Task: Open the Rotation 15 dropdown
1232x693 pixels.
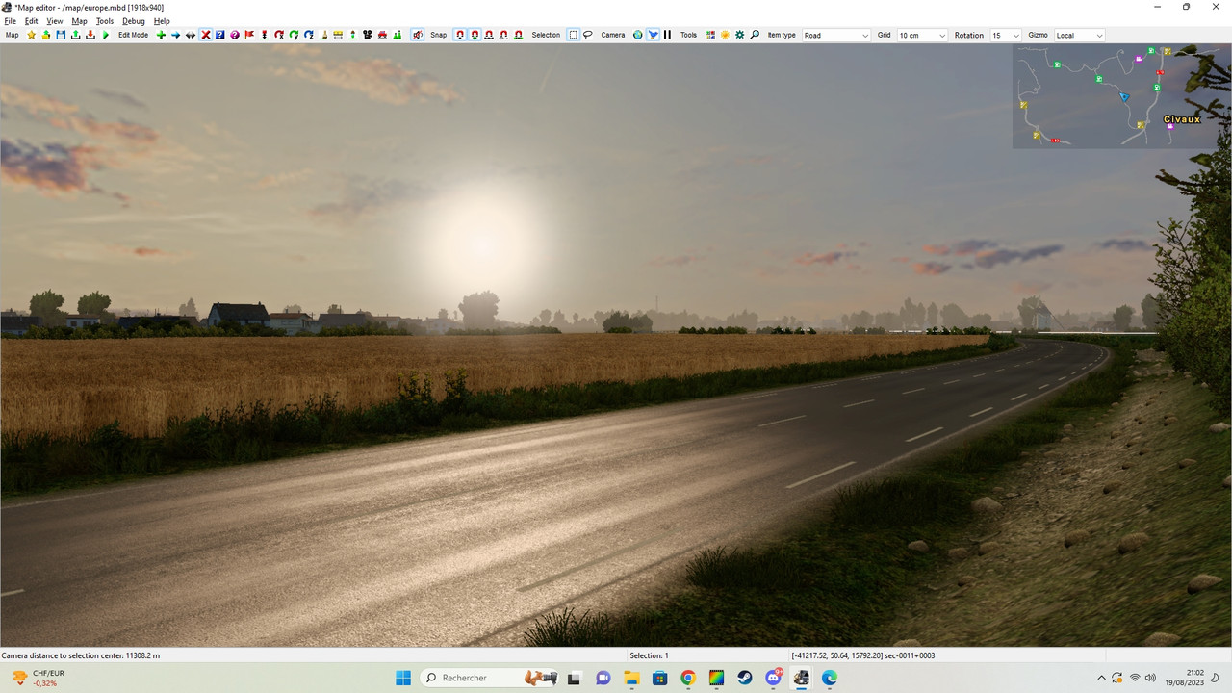Action: pyautogui.click(x=1006, y=35)
